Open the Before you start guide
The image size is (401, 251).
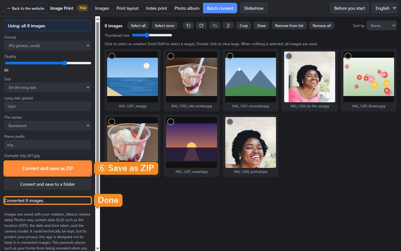tap(349, 8)
